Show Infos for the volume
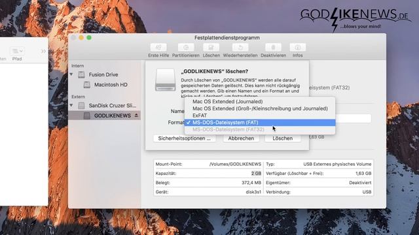The width and height of the screenshot is (419, 235). [297, 48]
